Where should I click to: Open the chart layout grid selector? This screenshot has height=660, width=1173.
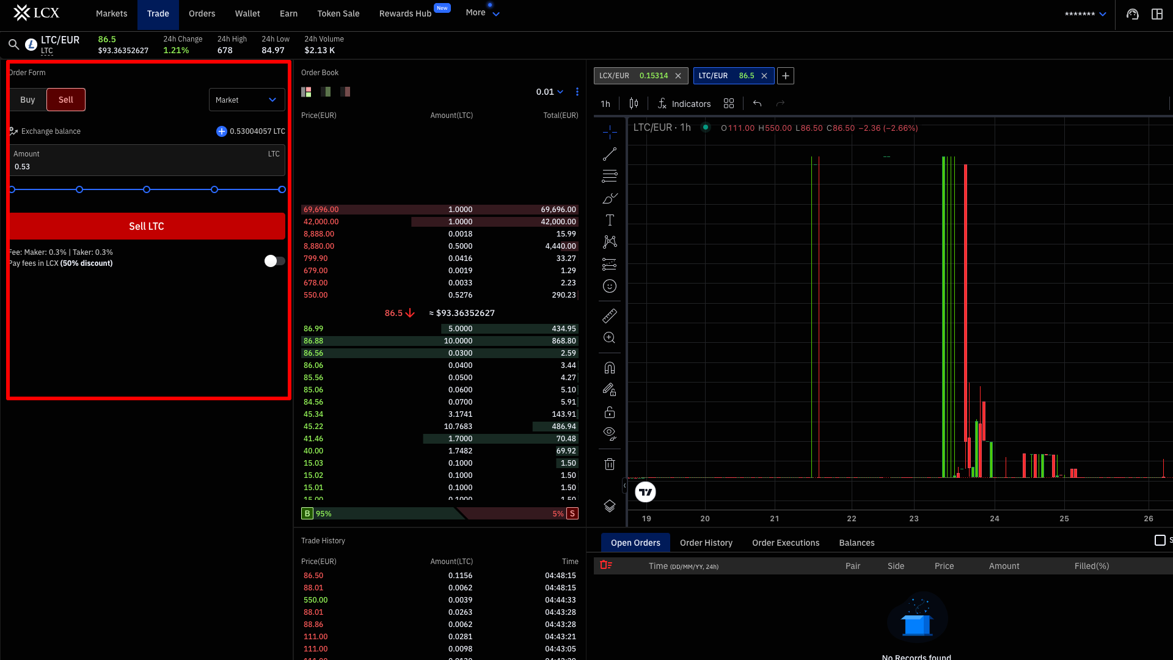coord(729,103)
